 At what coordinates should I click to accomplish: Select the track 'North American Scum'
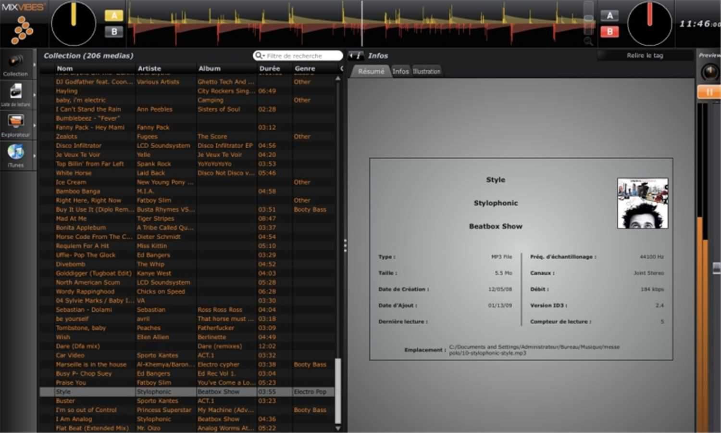[x=187, y=282]
